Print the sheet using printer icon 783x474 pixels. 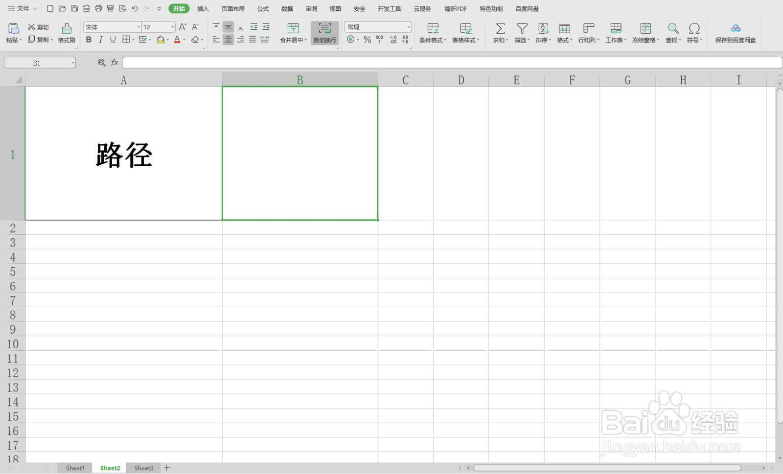coord(98,9)
